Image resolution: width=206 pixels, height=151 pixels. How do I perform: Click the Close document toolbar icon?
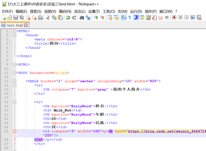pos(28,18)
